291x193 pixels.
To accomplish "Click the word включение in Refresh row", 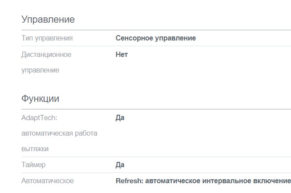I will pyautogui.click(x=274, y=181).
